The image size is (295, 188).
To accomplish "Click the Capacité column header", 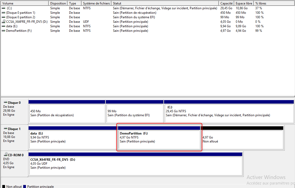I will click(x=226, y=3).
